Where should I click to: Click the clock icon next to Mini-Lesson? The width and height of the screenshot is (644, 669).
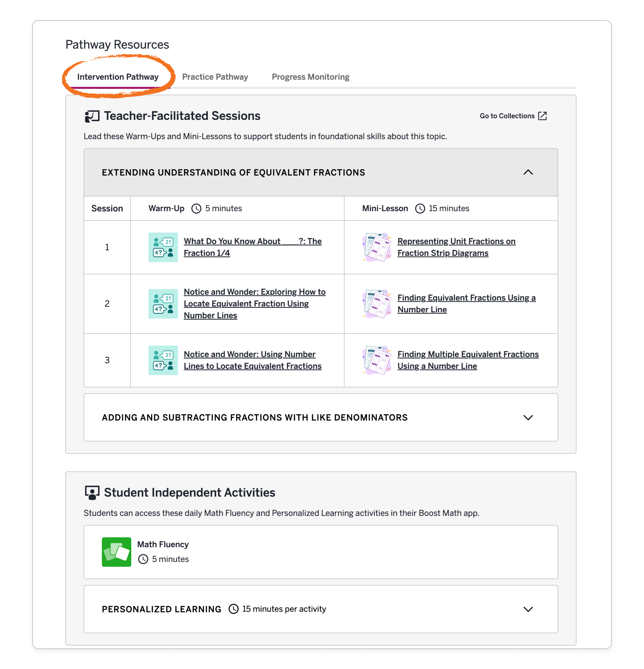(420, 208)
